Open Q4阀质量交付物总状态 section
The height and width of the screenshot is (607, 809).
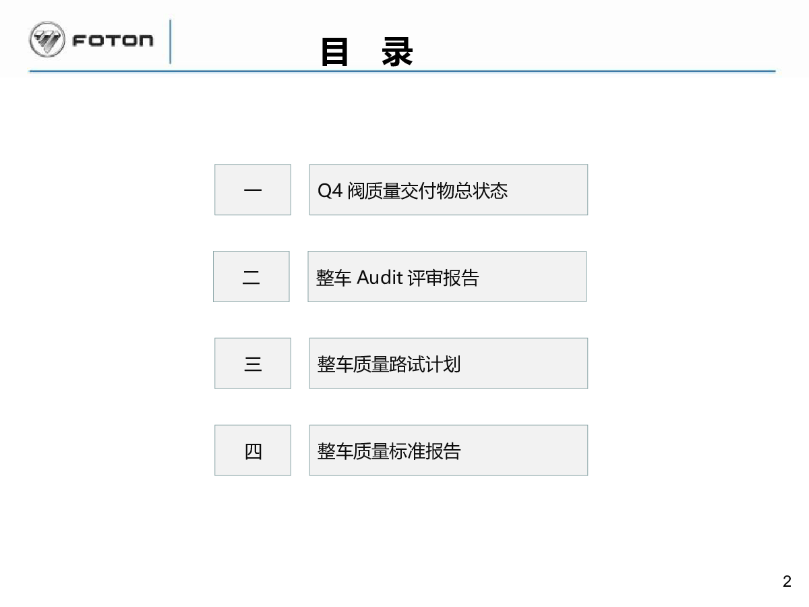pos(448,190)
